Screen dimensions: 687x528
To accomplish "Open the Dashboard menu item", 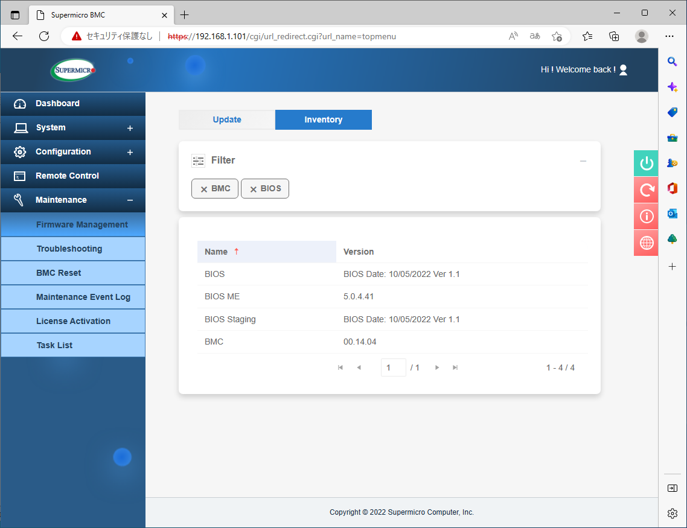I will click(x=72, y=104).
